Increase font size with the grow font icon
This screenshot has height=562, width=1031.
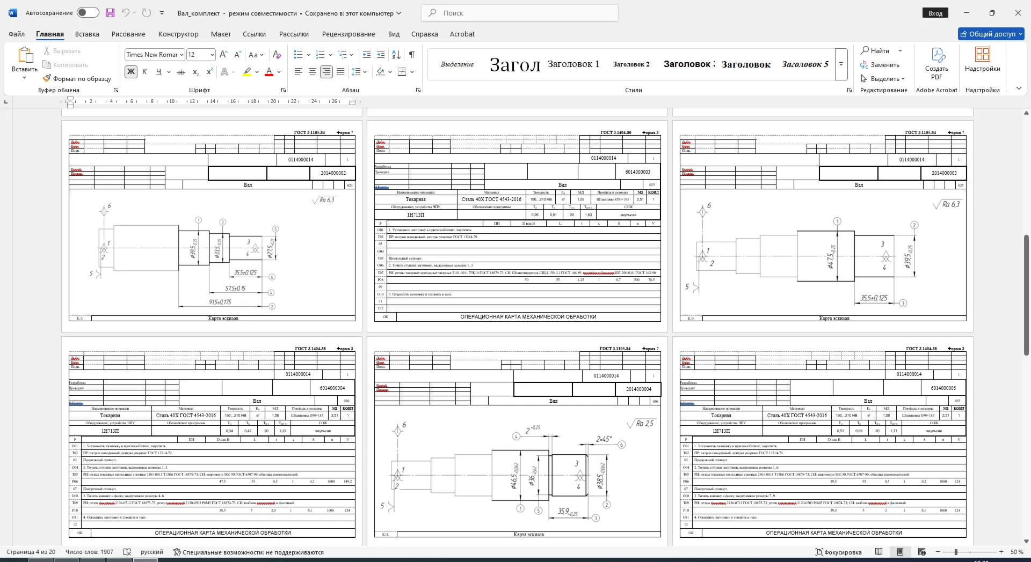(223, 55)
